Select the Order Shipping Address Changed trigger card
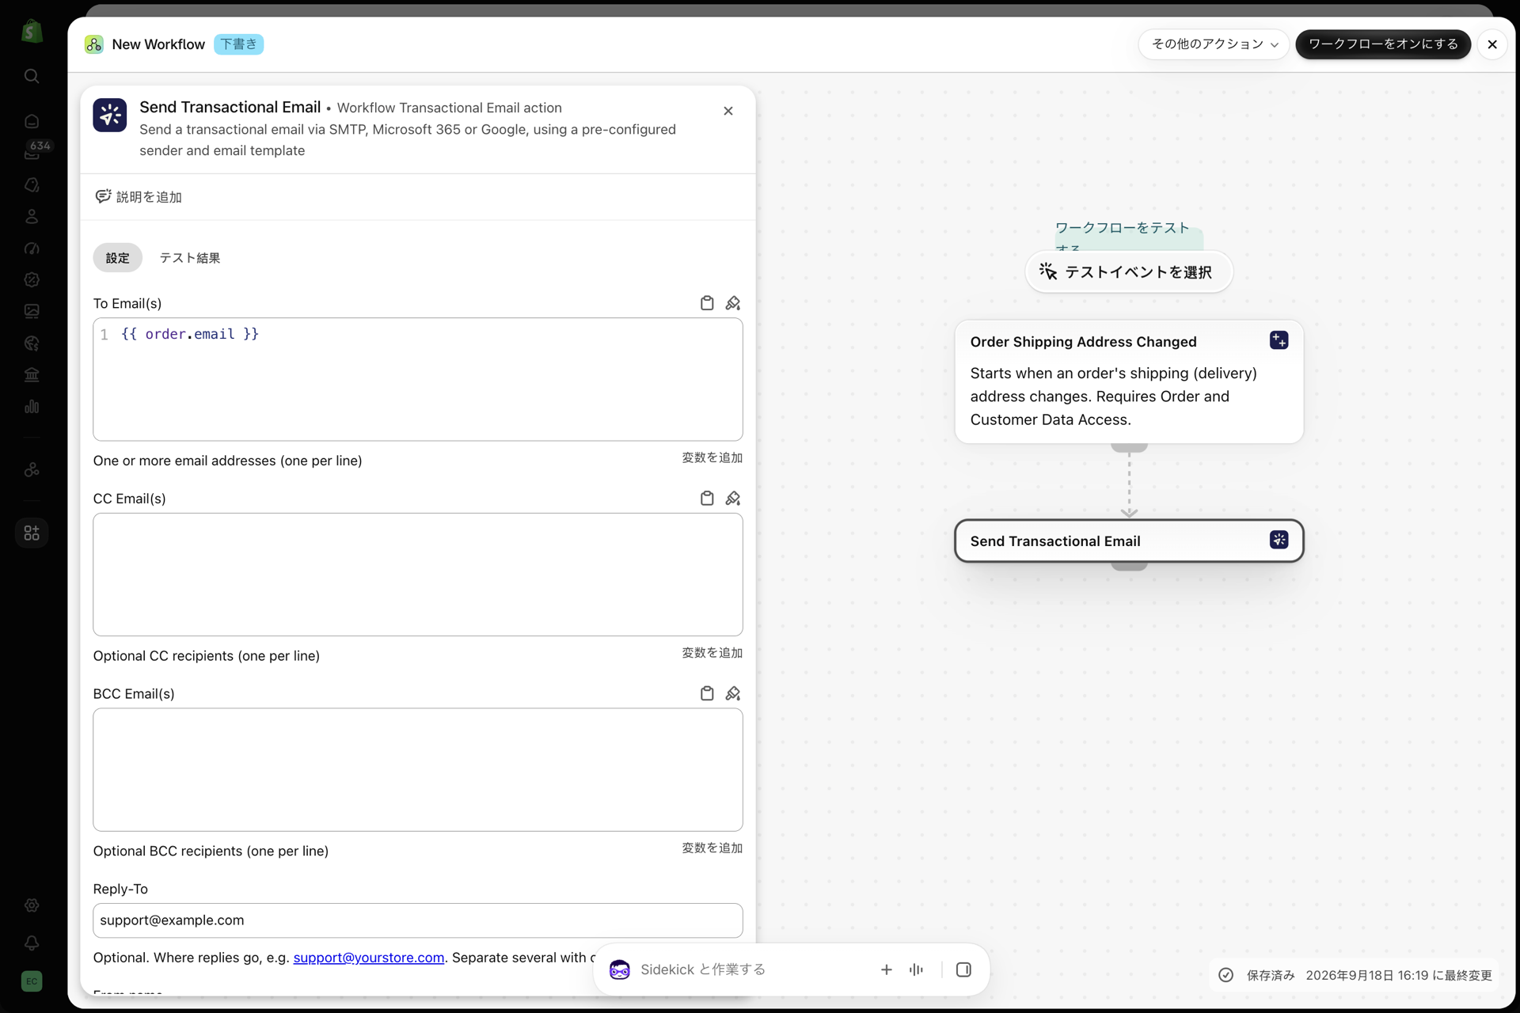The image size is (1520, 1013). 1129,381
